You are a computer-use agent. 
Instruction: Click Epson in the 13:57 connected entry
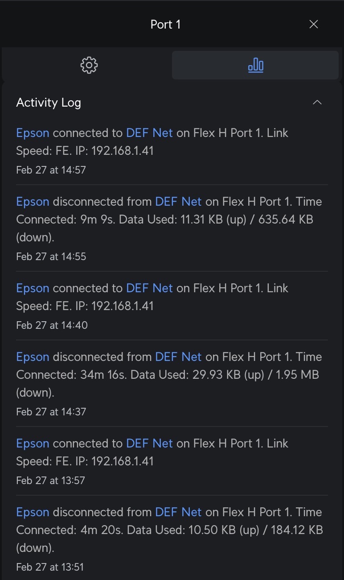click(x=33, y=443)
